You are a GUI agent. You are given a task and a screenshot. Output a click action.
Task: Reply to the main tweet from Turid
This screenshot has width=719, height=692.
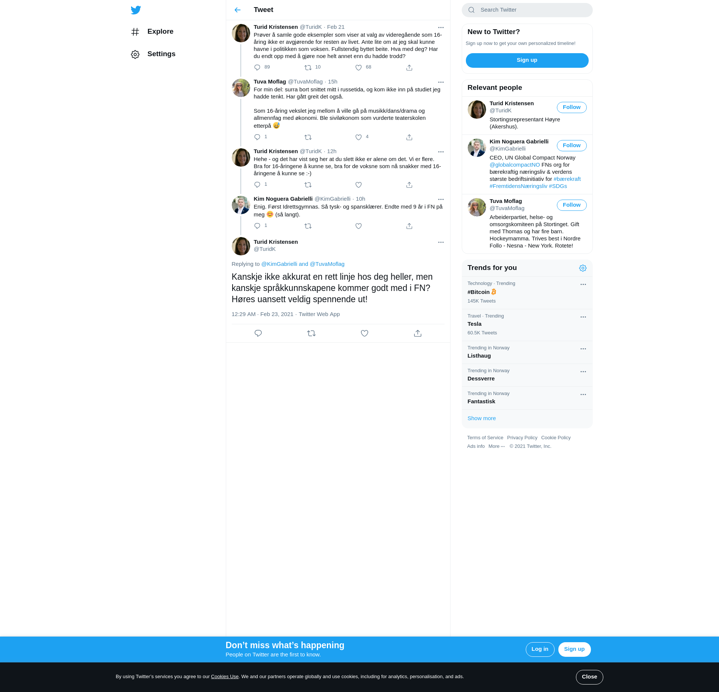coord(258,333)
